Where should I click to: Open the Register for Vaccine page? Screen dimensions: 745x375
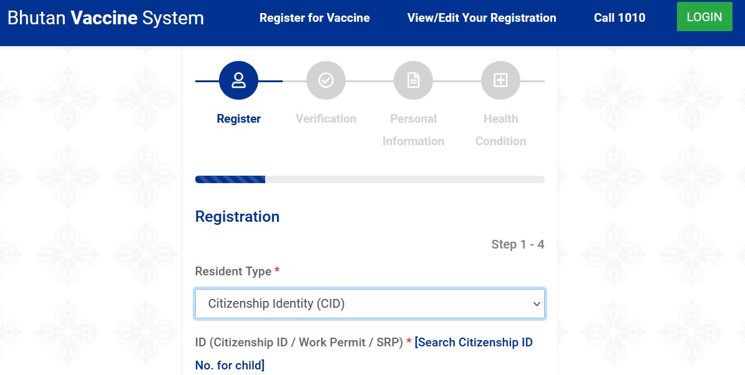[x=314, y=17]
